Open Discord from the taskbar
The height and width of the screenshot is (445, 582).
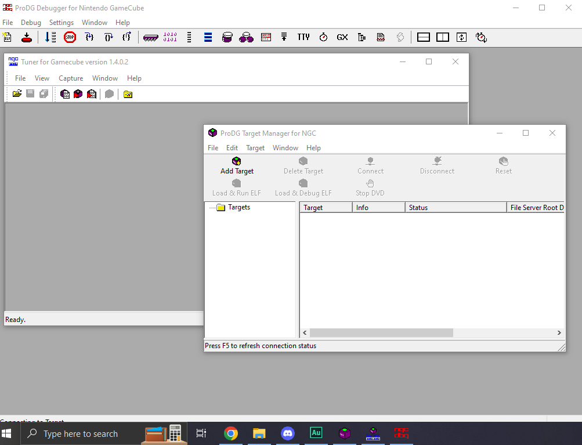[x=288, y=433]
